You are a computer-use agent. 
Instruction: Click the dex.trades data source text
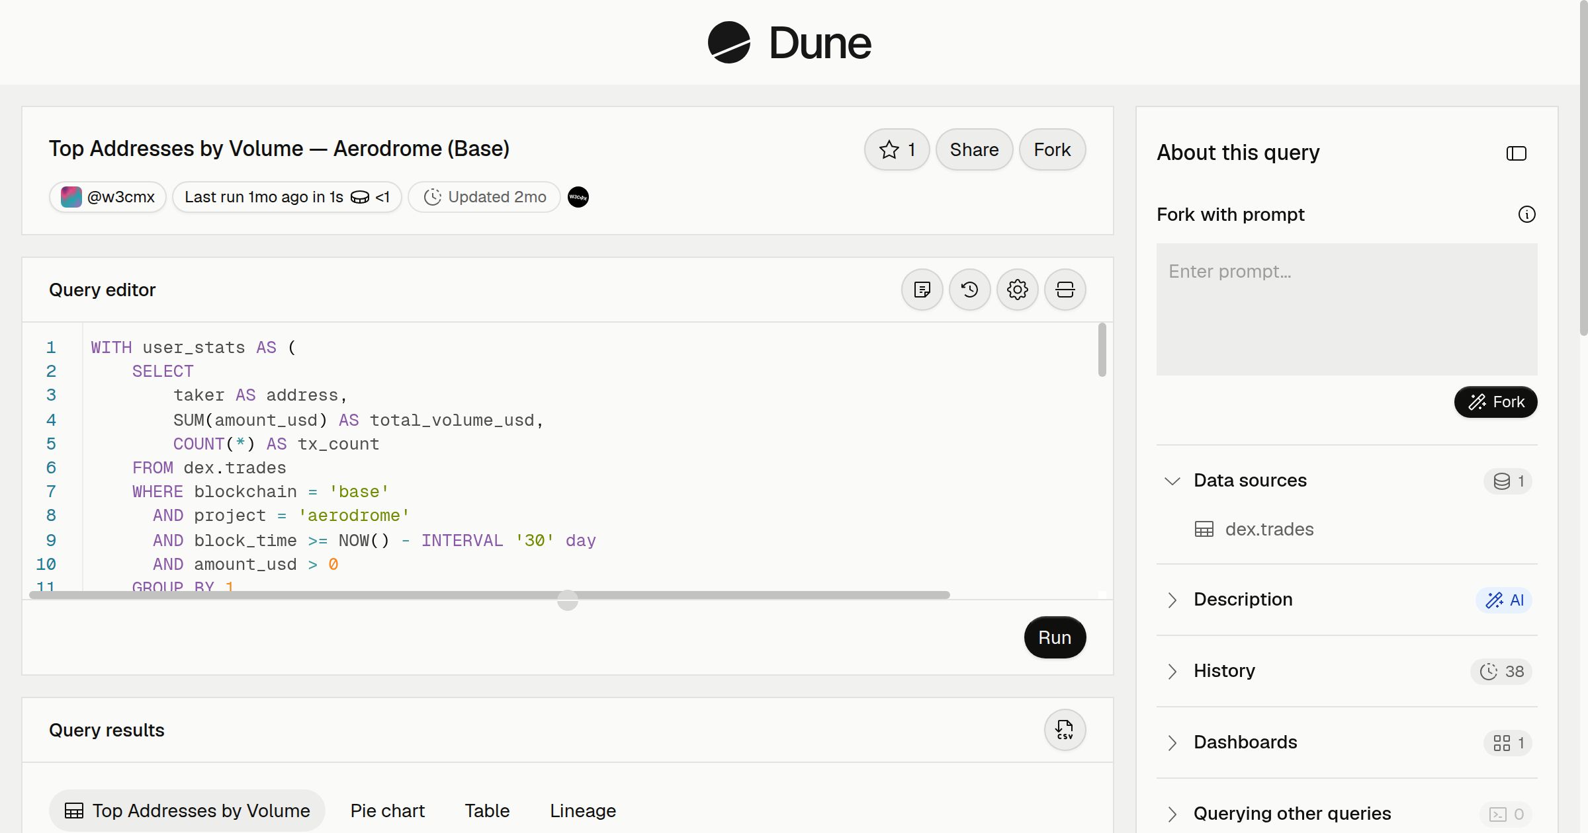(1269, 530)
